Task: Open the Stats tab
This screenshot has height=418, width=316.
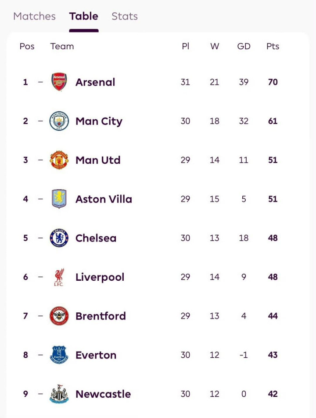Action: 125,16
